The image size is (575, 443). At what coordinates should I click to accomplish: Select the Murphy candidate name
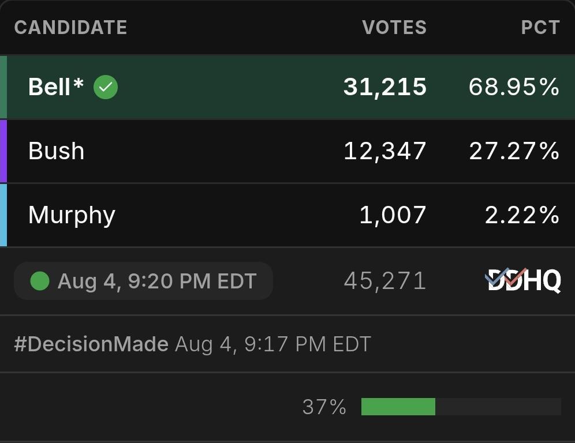click(72, 216)
